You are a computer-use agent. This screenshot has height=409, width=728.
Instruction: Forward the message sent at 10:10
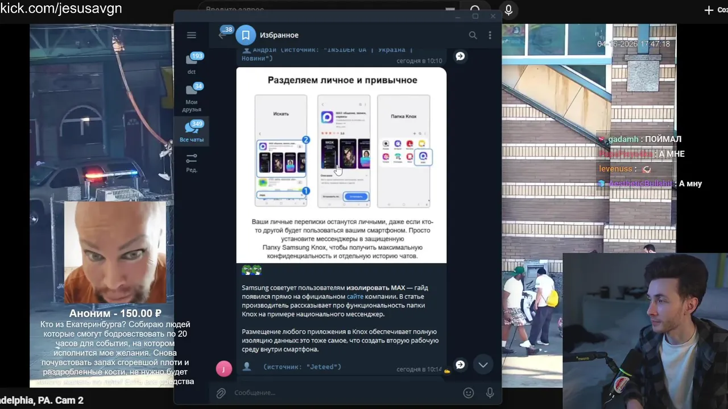pos(460,56)
